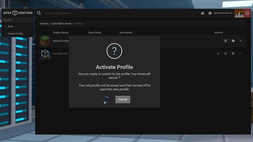Click Back in the sidebar

[10, 26]
